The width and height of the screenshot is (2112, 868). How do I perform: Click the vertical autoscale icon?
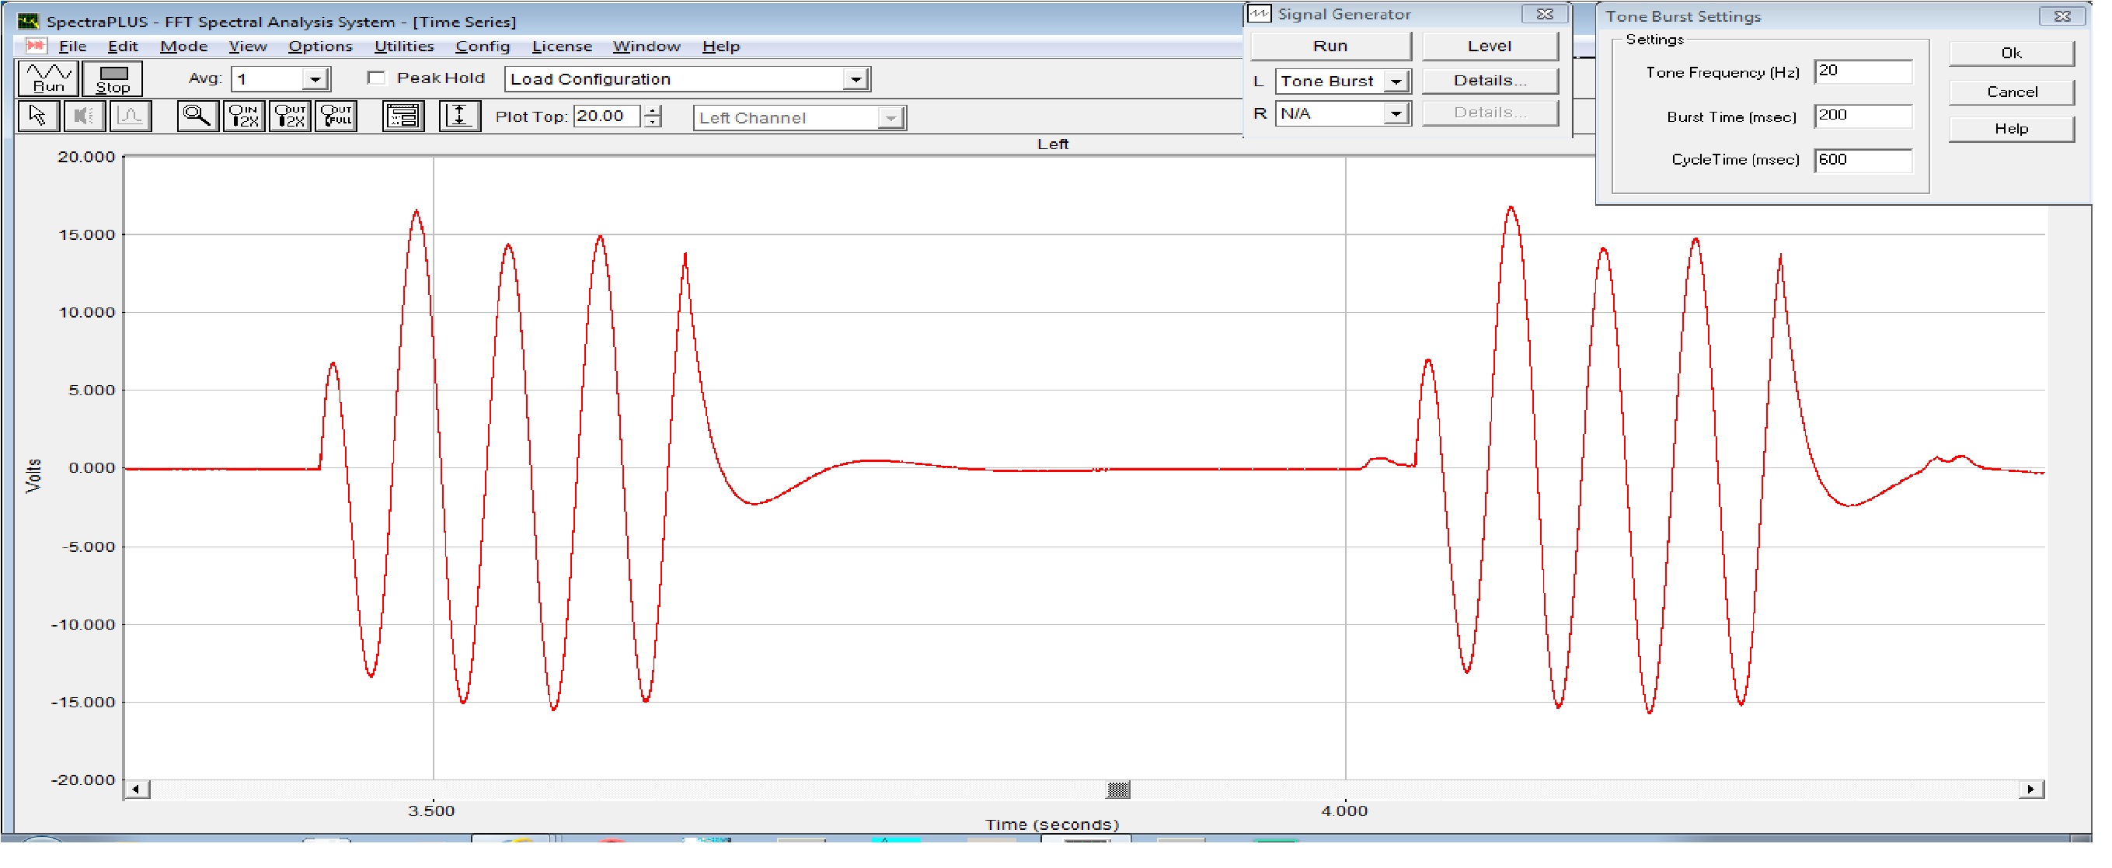tap(460, 116)
